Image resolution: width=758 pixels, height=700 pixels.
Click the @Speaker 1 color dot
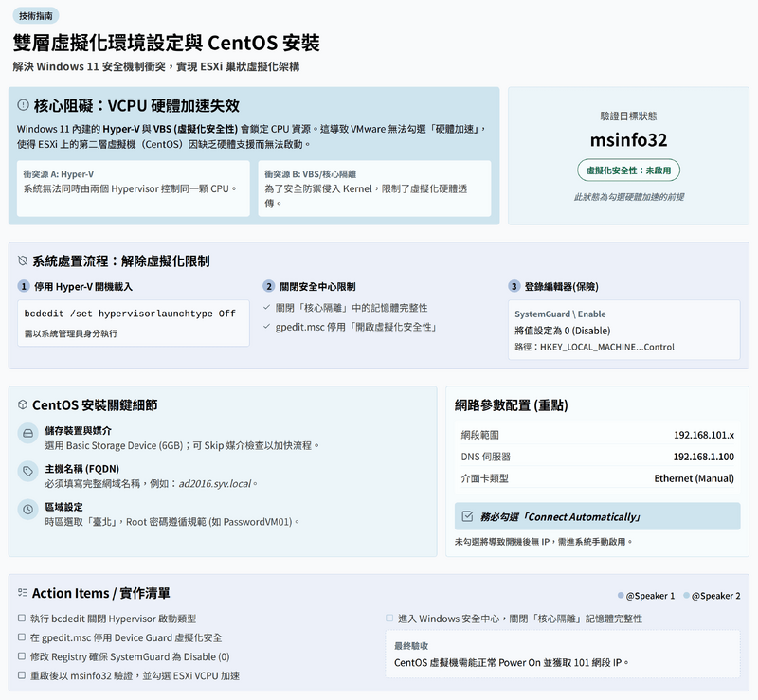(621, 596)
